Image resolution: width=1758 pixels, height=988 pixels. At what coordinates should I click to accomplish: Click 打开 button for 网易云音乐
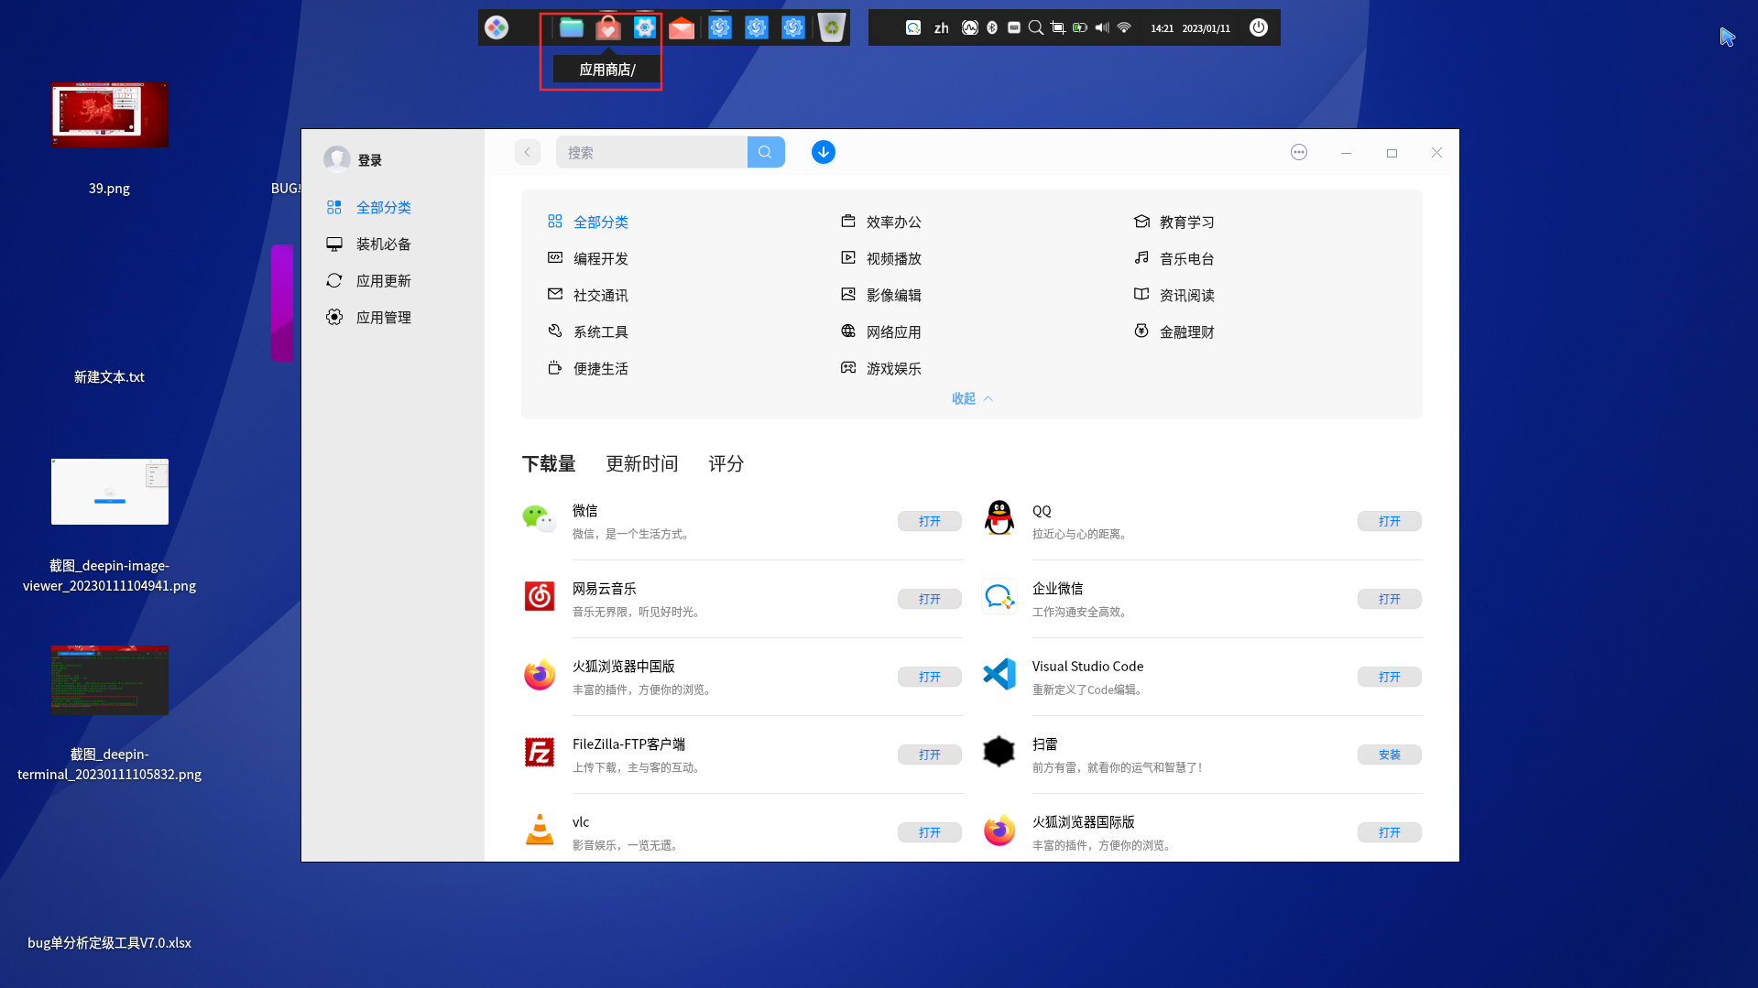(930, 599)
